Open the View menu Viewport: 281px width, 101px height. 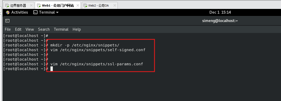pyautogui.click(x=30, y=29)
